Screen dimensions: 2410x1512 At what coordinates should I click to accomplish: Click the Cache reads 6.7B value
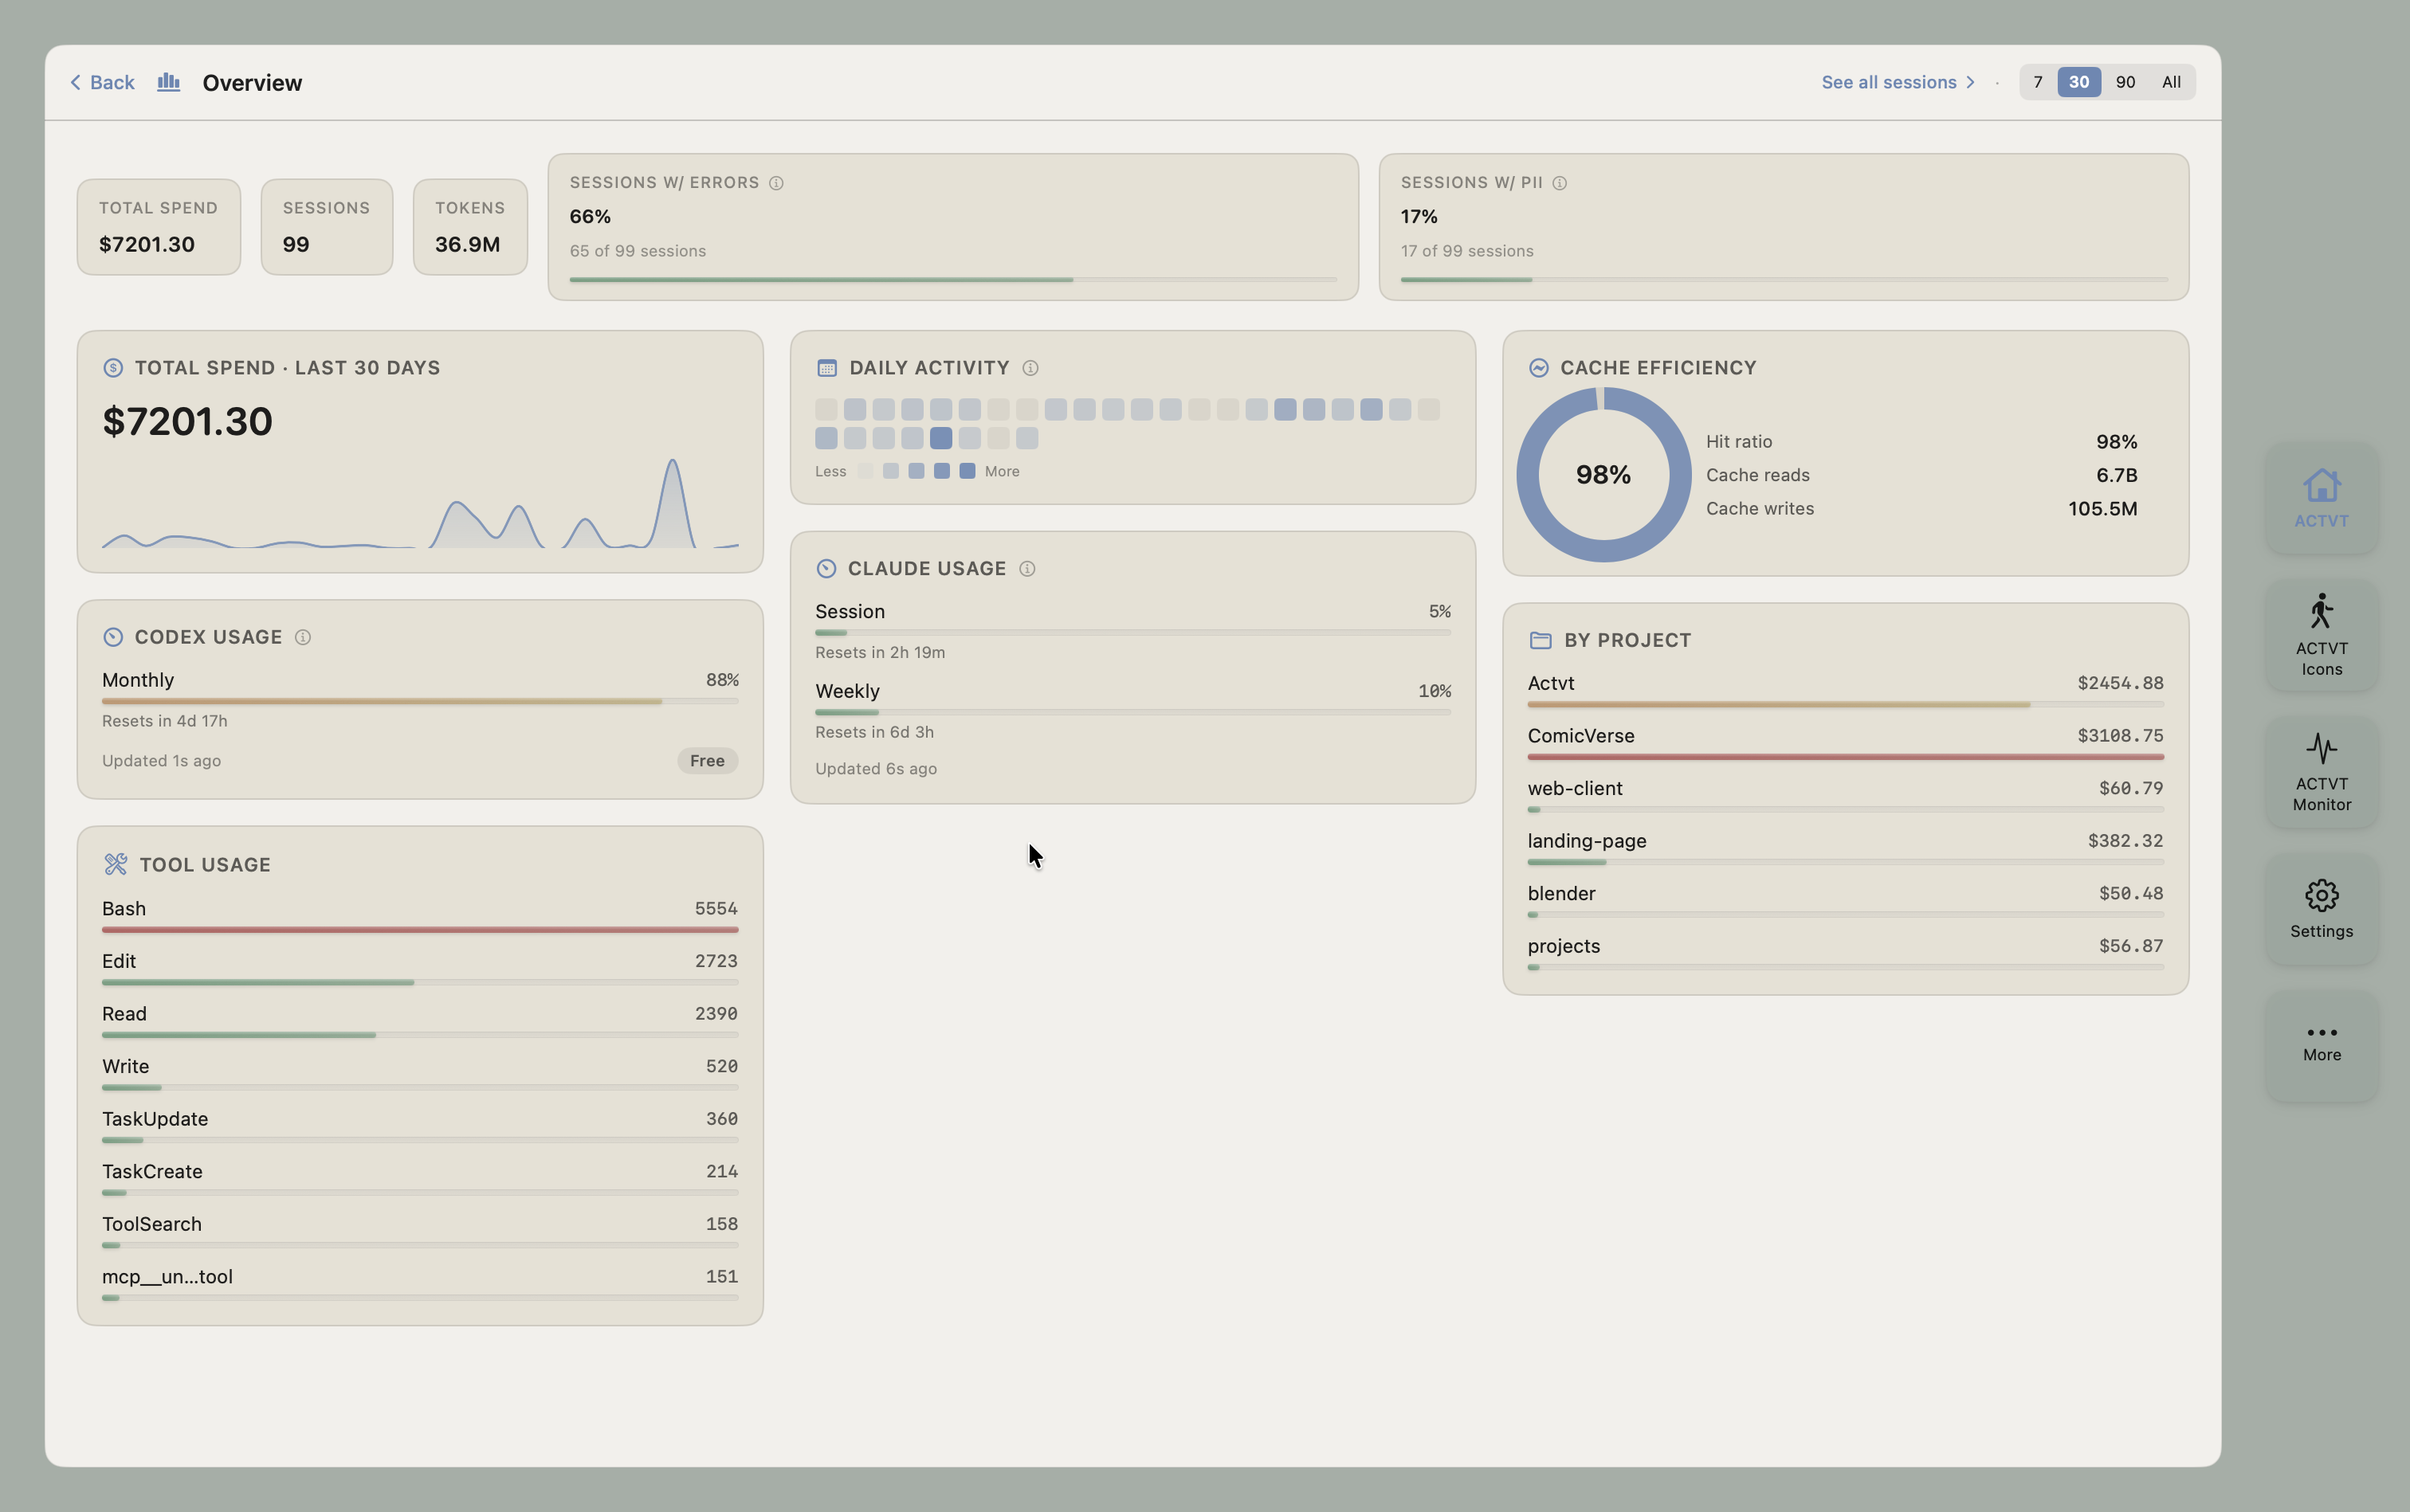pos(2116,475)
